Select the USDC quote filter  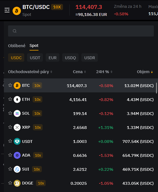(x=16, y=57)
